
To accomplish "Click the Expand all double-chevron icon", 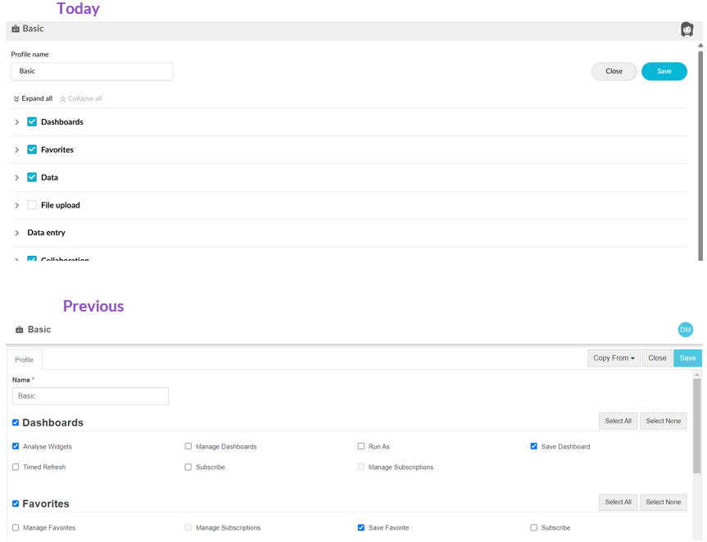I will tap(16, 98).
